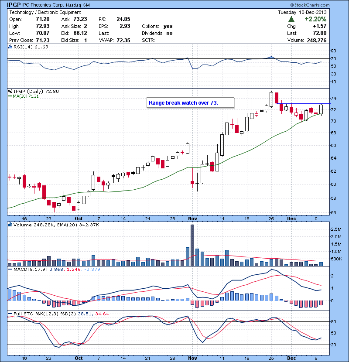Click the IPGP (Daily) 72.80 chart label
The width and height of the screenshot is (349, 362).
tap(36, 91)
